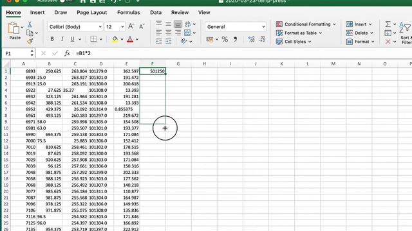The image size is (412, 231).
Task: Apply red font color
Action: click(x=130, y=39)
